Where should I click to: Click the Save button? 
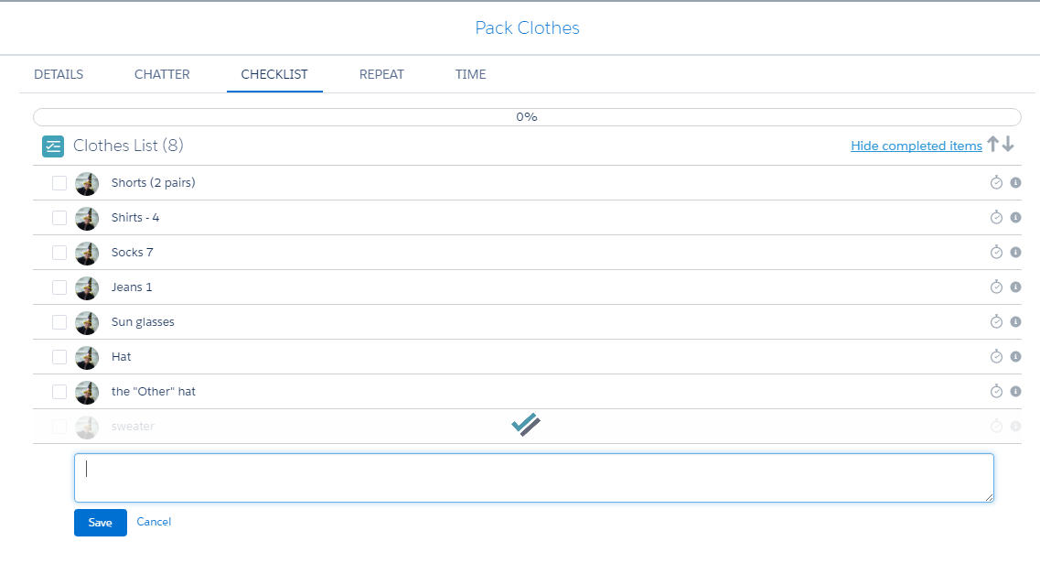point(100,522)
